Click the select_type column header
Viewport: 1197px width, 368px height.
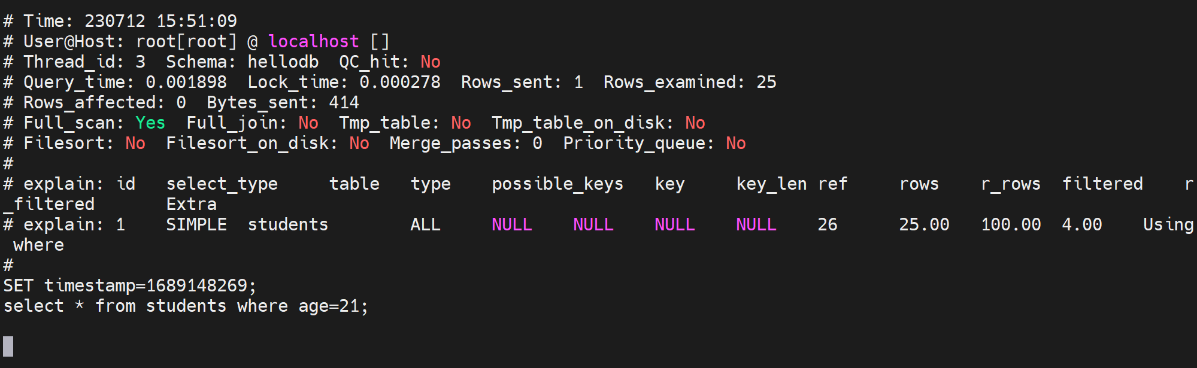pos(222,184)
